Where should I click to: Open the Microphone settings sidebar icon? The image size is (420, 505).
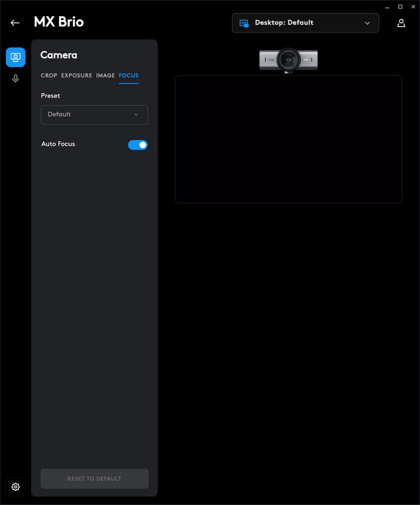(15, 78)
